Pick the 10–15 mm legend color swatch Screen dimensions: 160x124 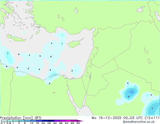point(33,121)
